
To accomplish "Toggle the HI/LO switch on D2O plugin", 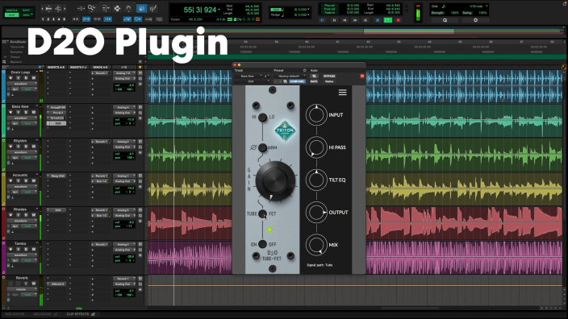I will click(263, 117).
